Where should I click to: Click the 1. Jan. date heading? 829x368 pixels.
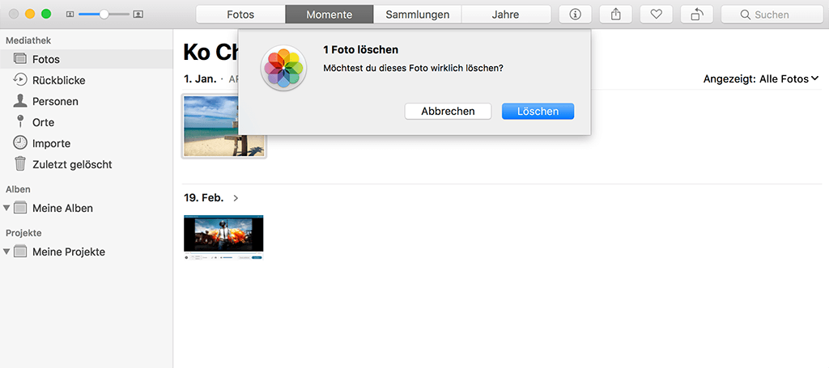coord(201,79)
